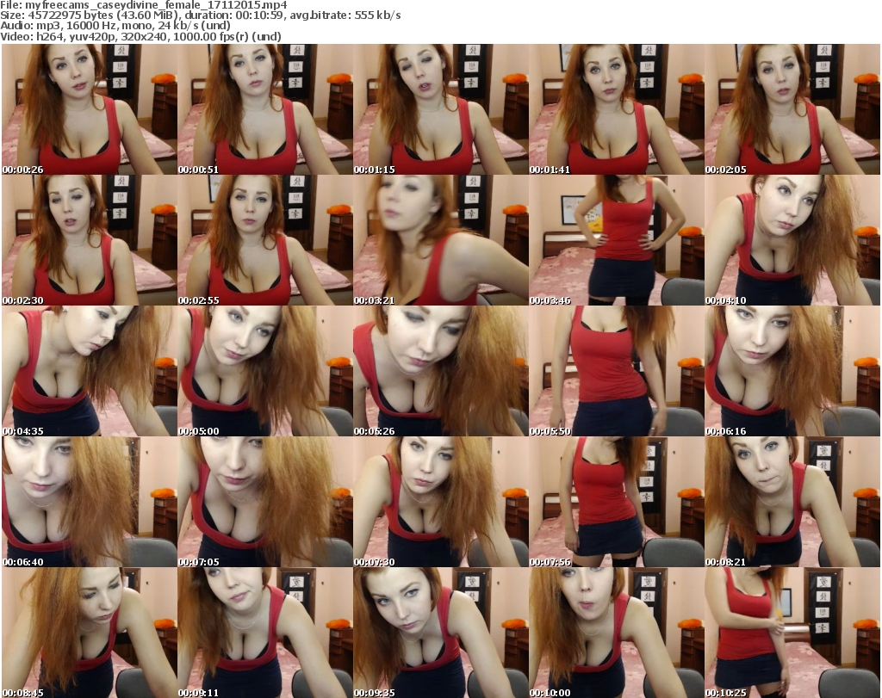Select the thumbnail stamped 00:09:35
The height and width of the screenshot is (698, 882).
[440, 633]
